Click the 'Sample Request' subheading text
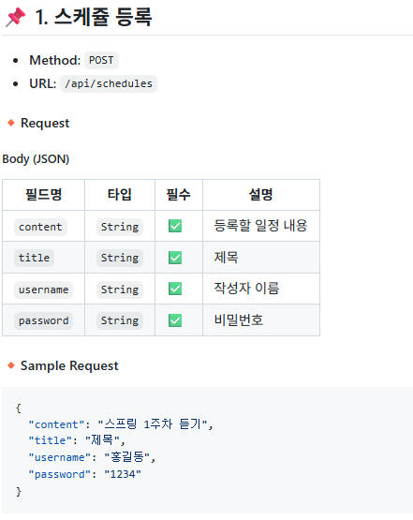413x520 pixels. [69, 365]
